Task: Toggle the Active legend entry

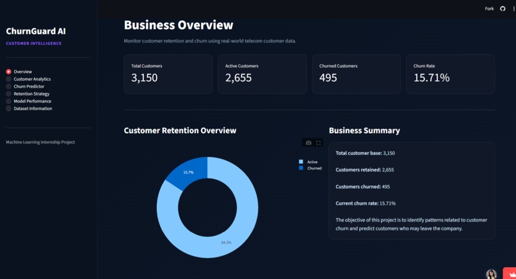Action: (309, 161)
